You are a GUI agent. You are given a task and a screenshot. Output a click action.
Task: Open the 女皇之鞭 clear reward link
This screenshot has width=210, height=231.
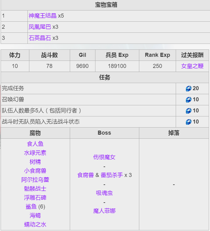(192, 66)
